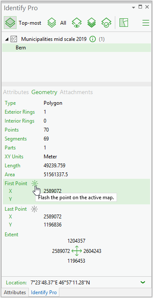
Task: Select the Top-most layer identify mode icon
Action: click(x=10, y=23)
